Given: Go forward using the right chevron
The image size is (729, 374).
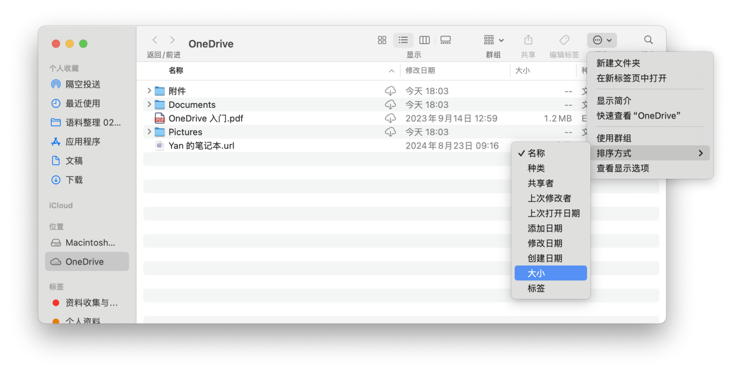Looking at the screenshot, I should [x=172, y=40].
